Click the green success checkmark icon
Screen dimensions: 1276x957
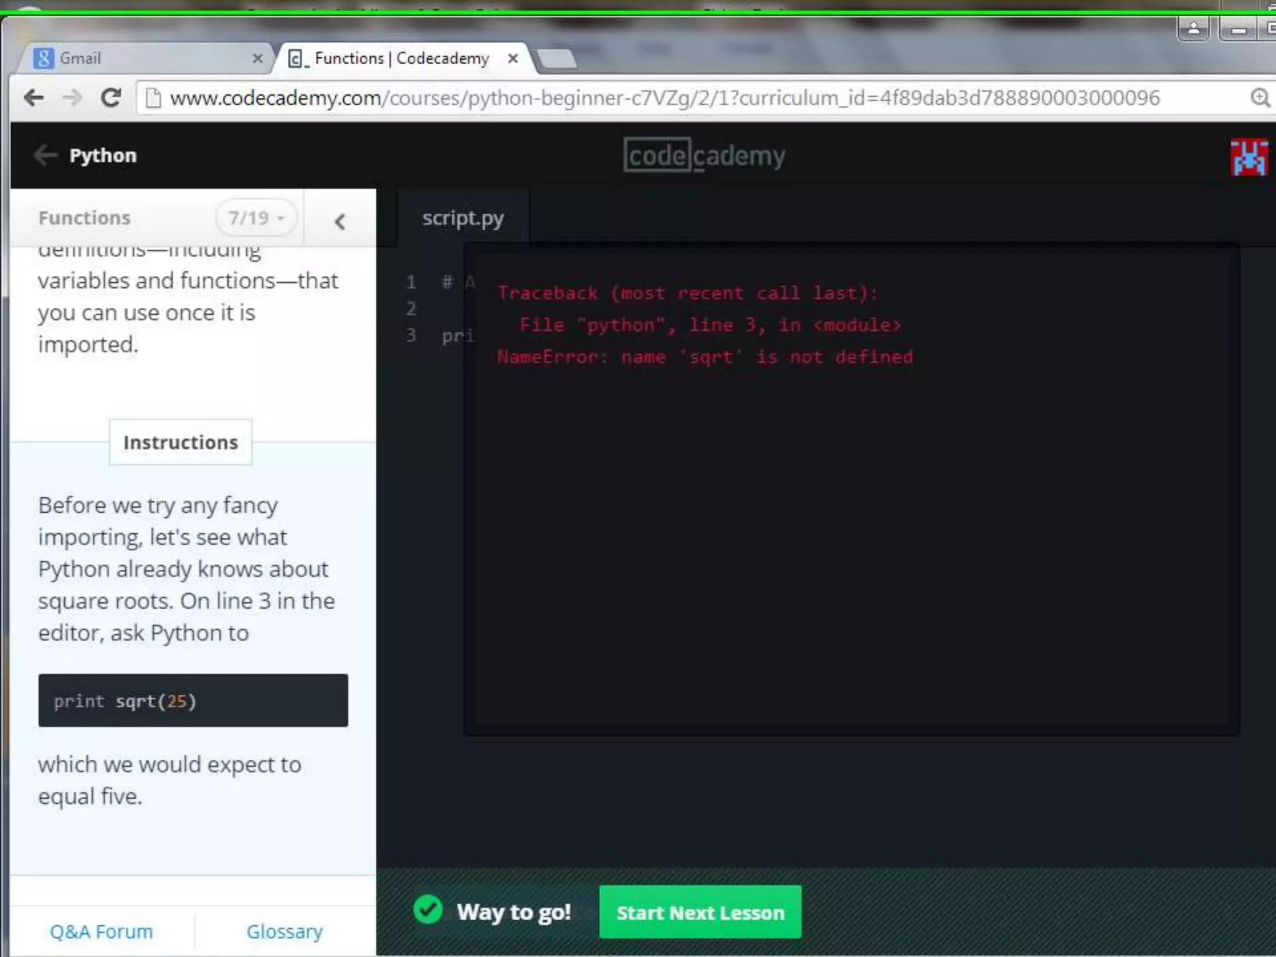(428, 909)
